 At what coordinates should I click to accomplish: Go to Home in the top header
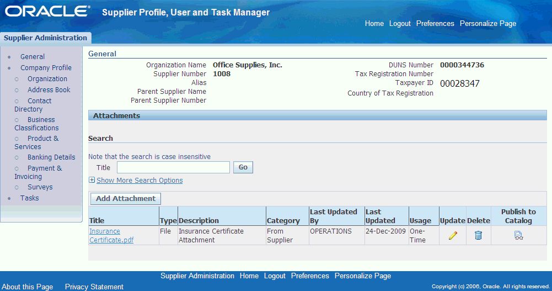(374, 24)
